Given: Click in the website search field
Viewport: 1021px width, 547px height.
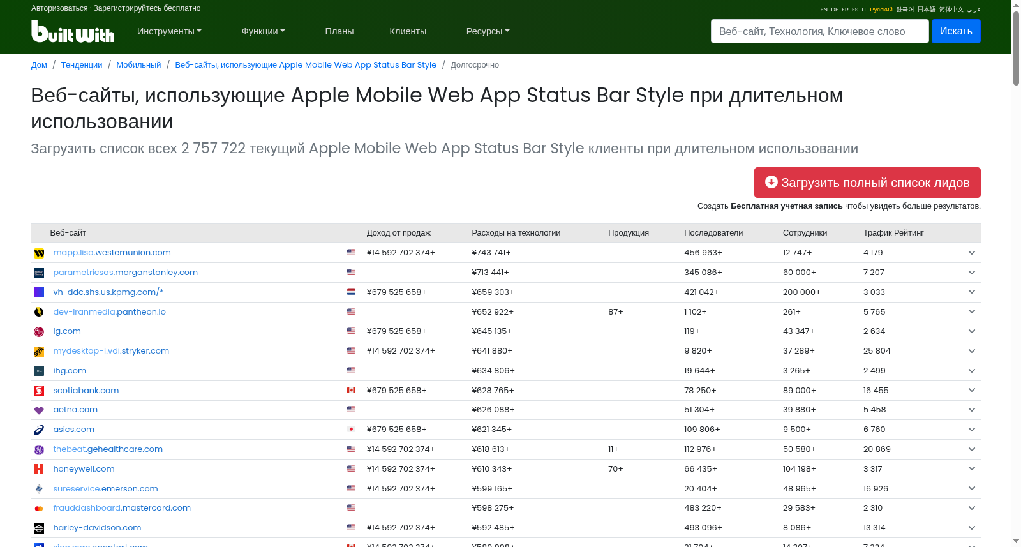Looking at the screenshot, I should [819, 31].
